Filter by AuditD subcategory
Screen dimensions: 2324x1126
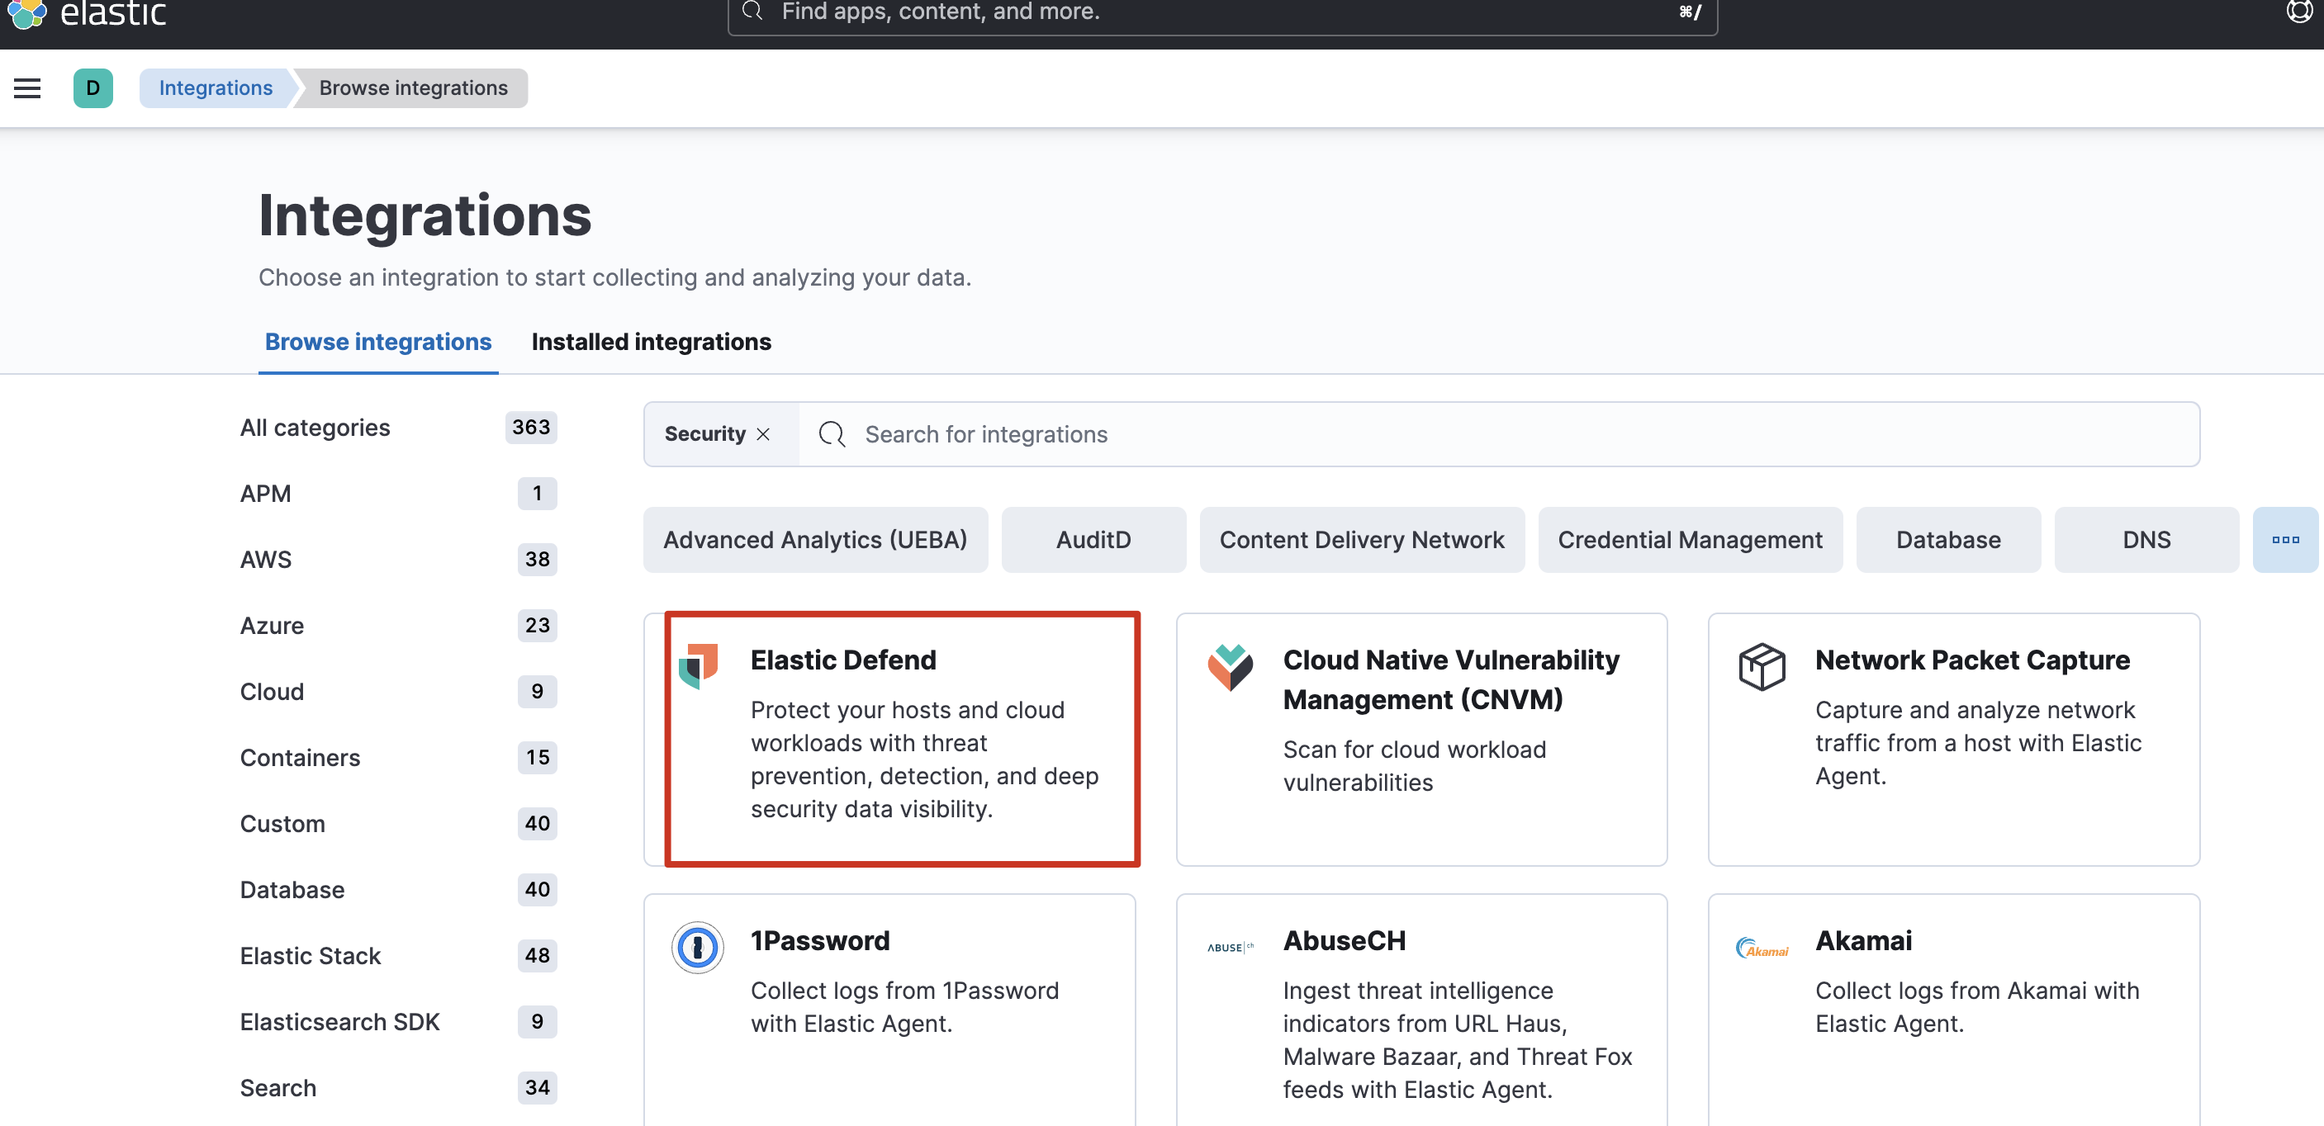click(1093, 539)
